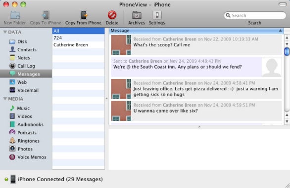Click the toolbar toggle pill button in title bar

click(283, 4)
